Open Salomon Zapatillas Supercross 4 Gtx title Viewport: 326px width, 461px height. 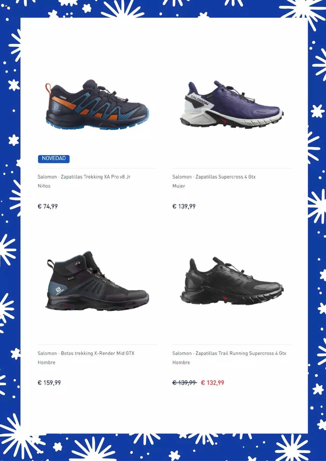click(214, 177)
